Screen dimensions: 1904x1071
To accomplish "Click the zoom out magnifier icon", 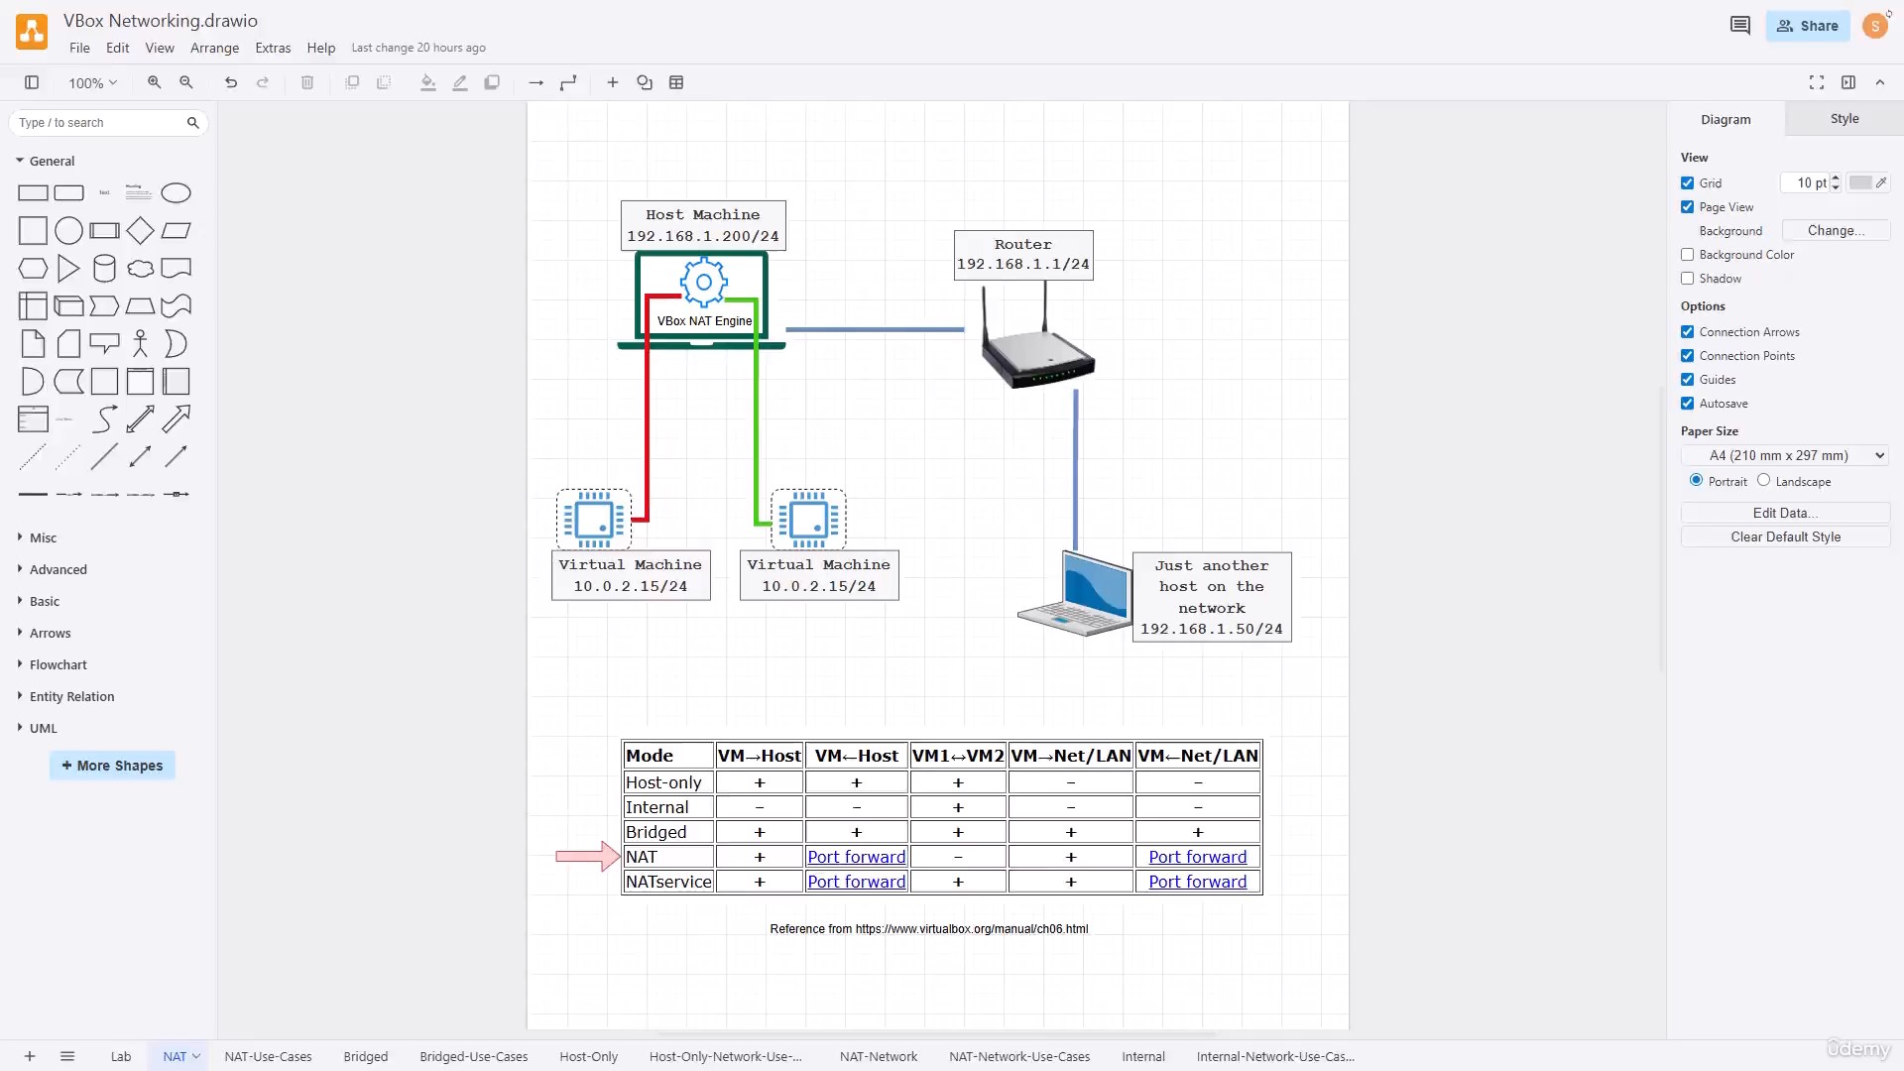I will click(x=186, y=83).
